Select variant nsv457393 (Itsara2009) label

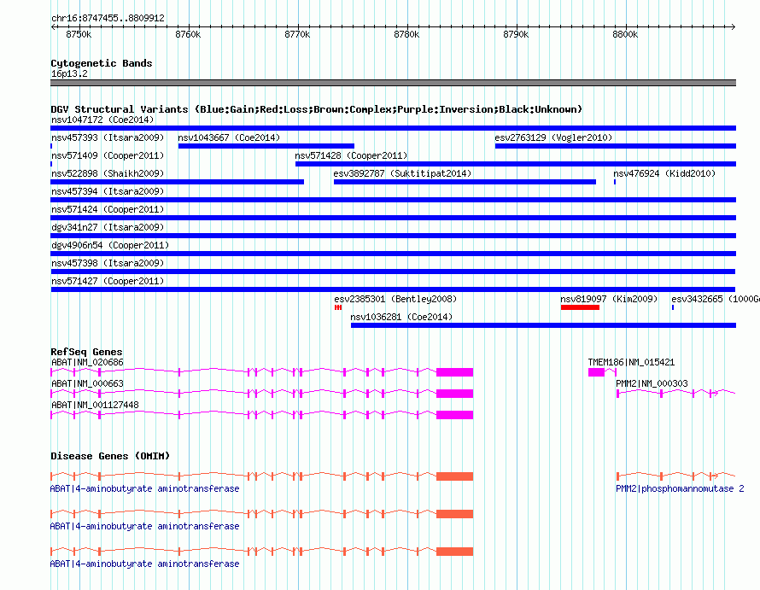pyautogui.click(x=108, y=137)
